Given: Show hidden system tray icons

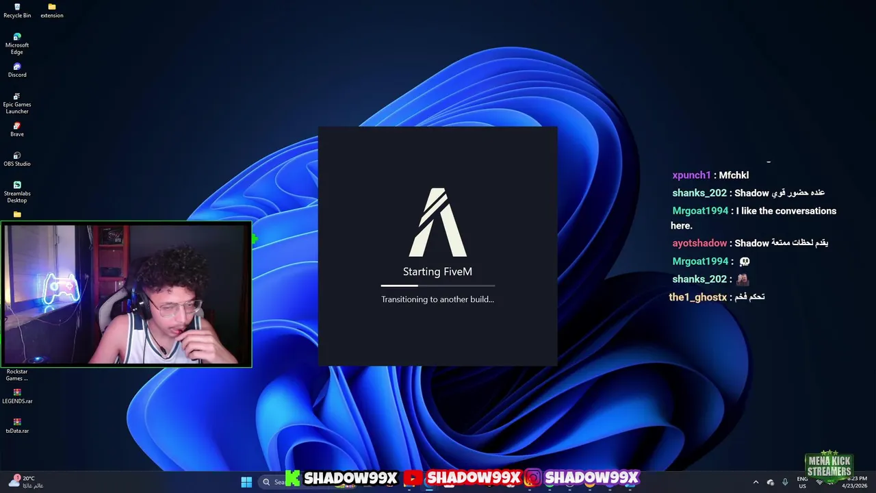Looking at the screenshot, I should (x=756, y=482).
